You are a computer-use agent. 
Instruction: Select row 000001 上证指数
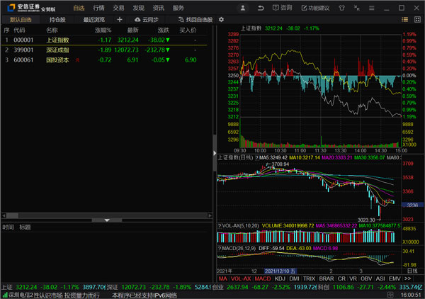[104, 40]
